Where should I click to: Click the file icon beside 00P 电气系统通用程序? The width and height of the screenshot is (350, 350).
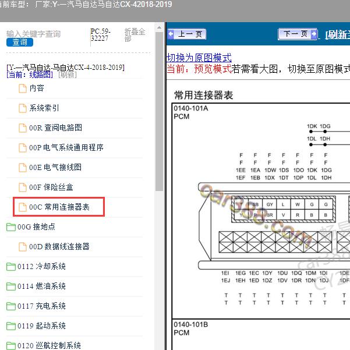tap(22, 148)
